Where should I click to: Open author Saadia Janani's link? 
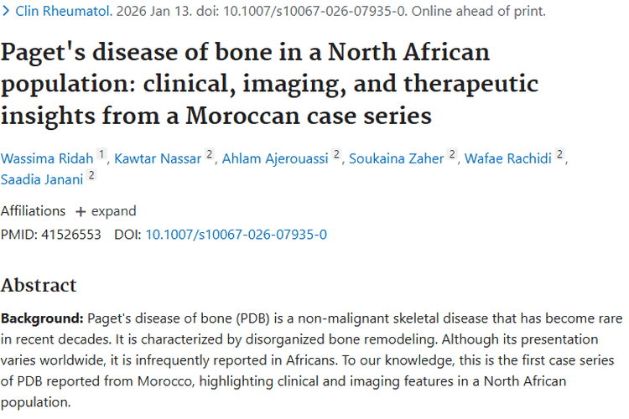40,178
